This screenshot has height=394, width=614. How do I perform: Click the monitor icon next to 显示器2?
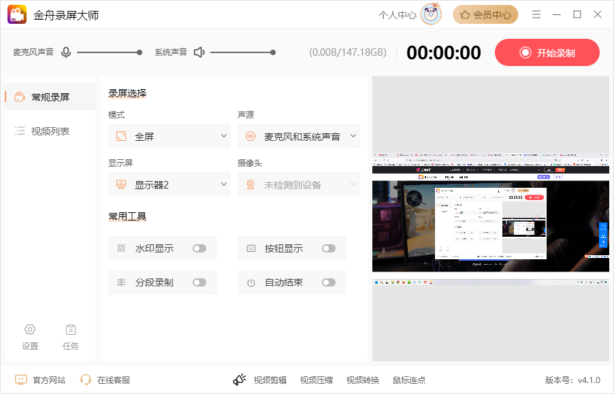tap(121, 184)
